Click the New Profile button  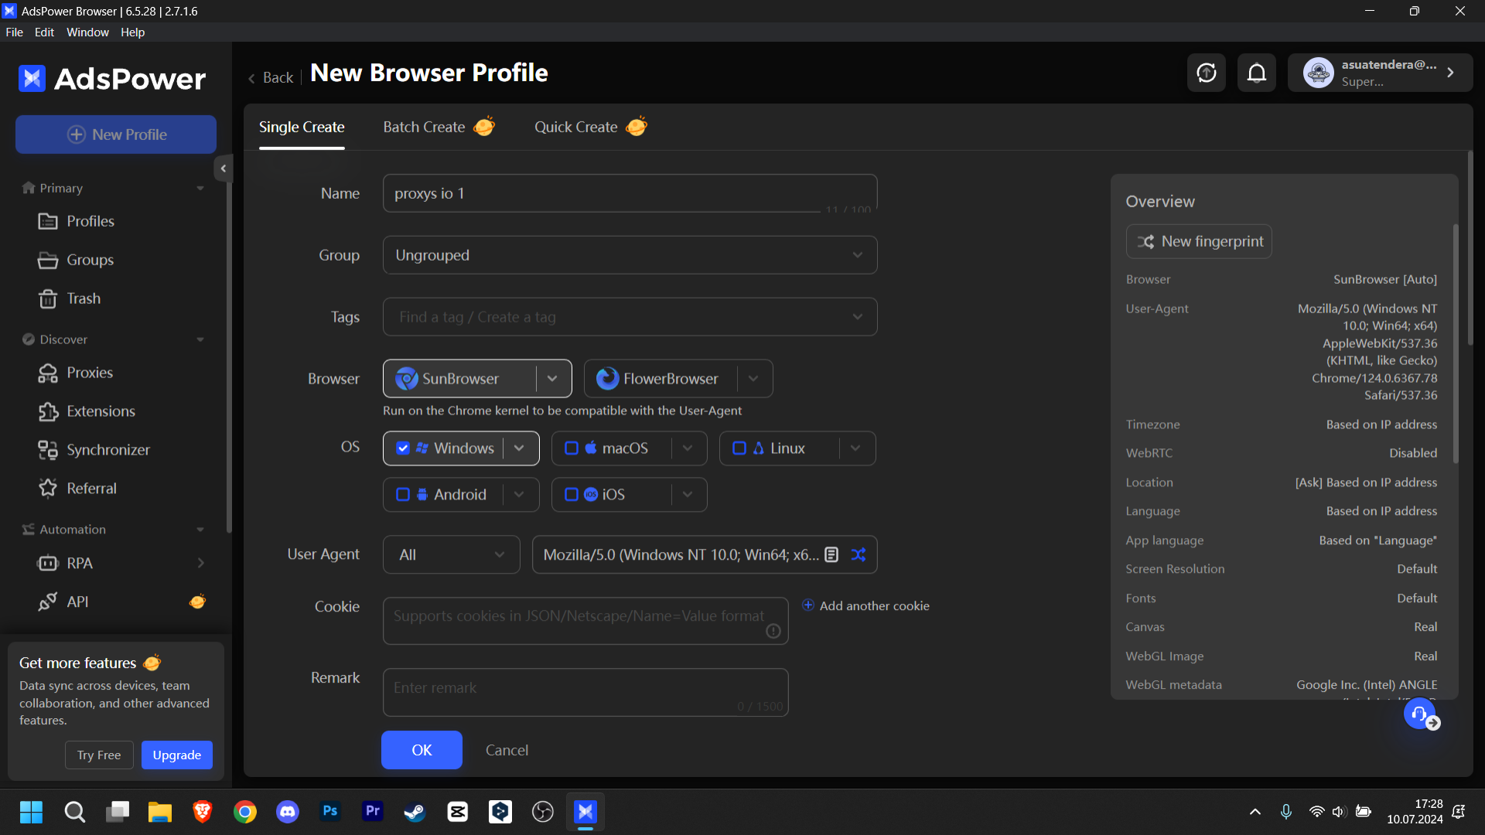(116, 135)
